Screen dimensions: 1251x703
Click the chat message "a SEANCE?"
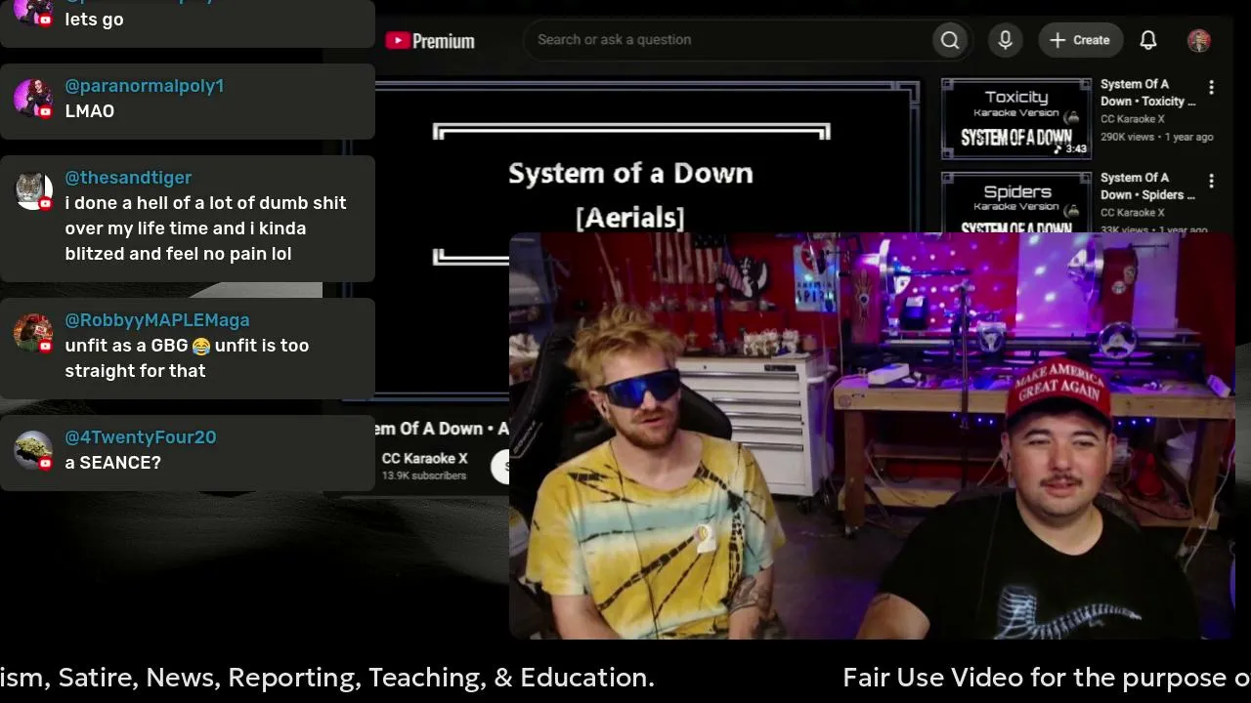point(113,463)
